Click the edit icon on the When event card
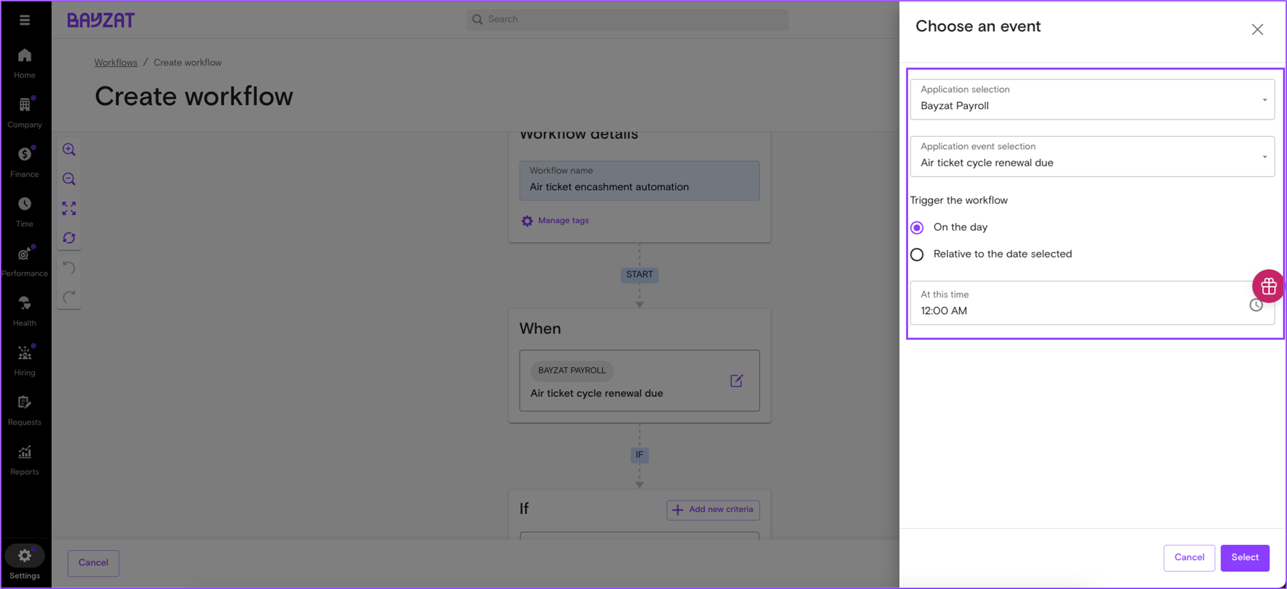The width and height of the screenshot is (1287, 589). 736,381
